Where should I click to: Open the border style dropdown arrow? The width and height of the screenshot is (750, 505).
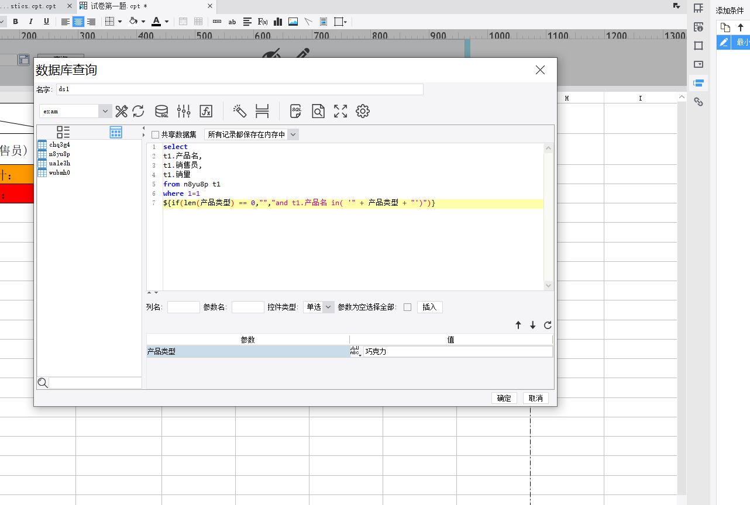[x=120, y=22]
